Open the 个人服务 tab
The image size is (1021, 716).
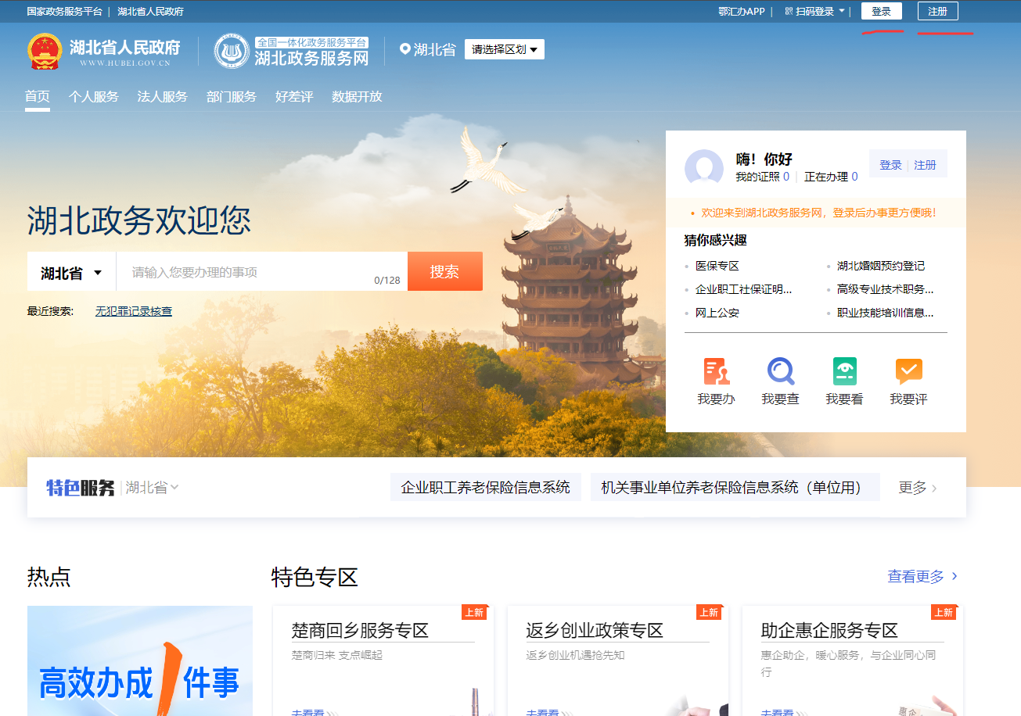[x=94, y=97]
